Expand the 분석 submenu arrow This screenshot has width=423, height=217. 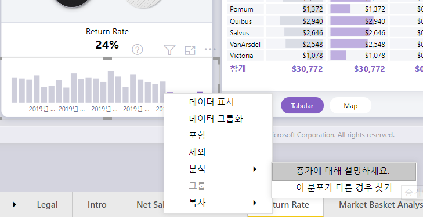pos(254,169)
